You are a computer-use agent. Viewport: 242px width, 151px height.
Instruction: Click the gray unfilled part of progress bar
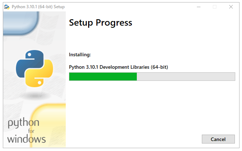point(185,77)
